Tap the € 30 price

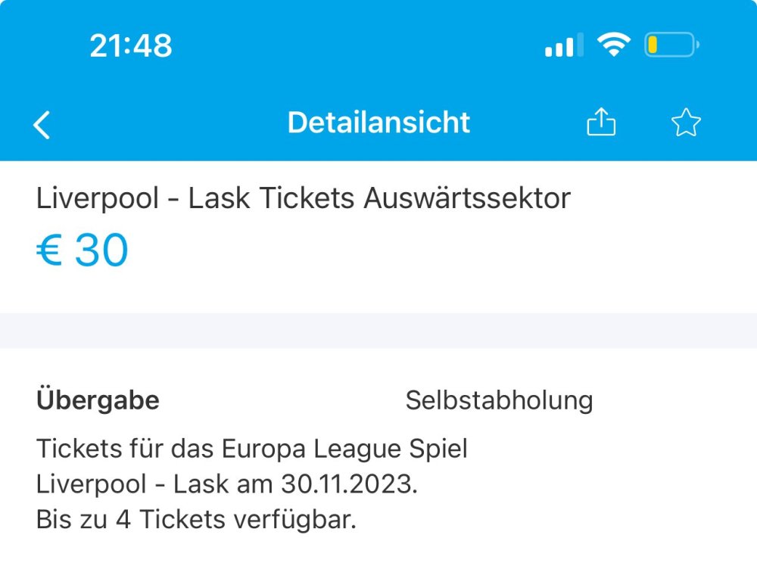(x=83, y=250)
